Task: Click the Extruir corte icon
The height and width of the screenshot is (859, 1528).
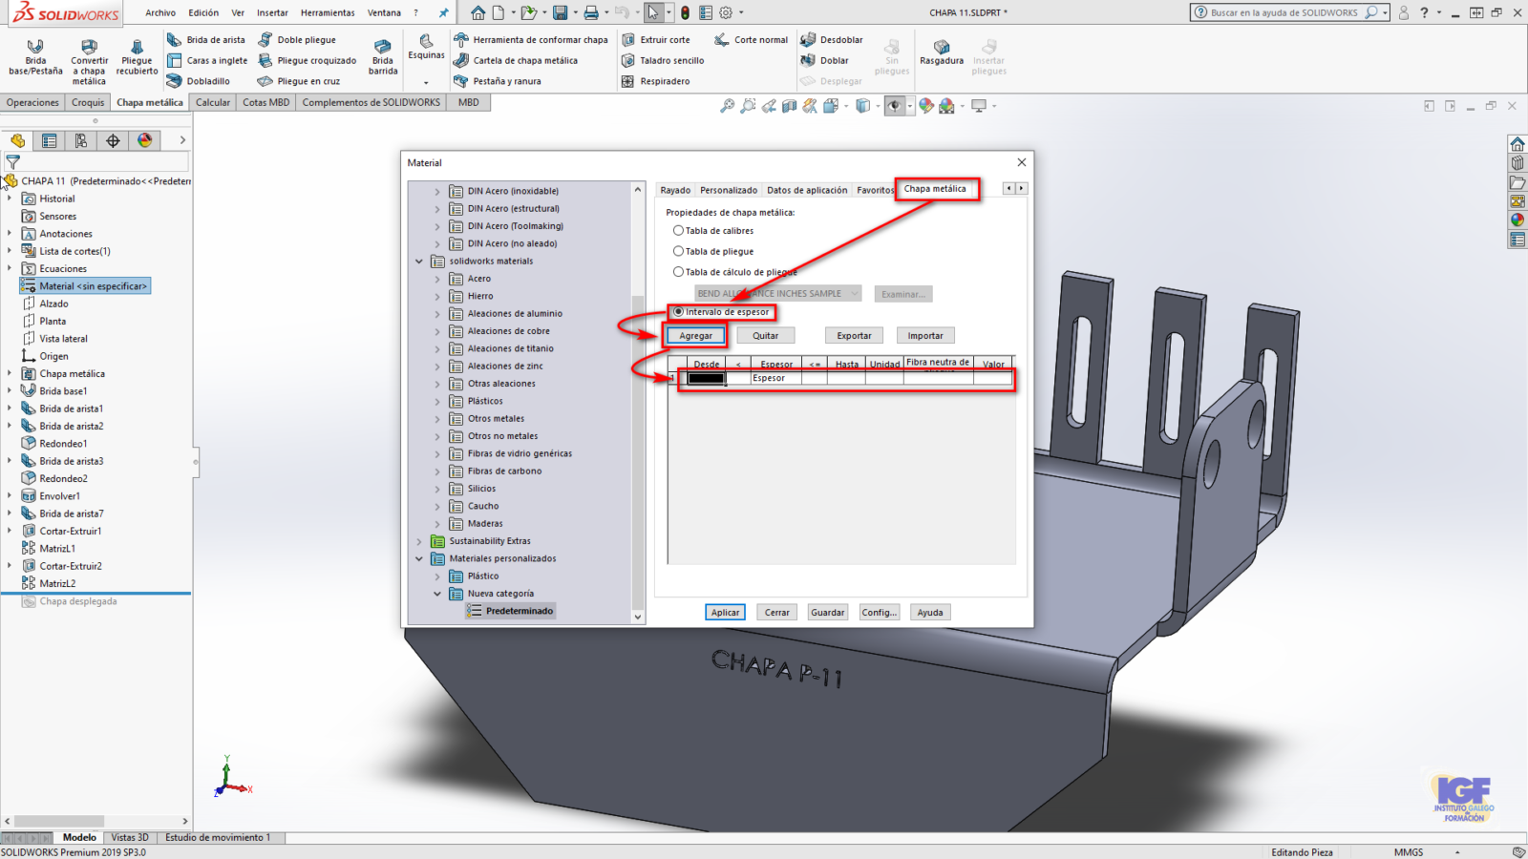Action: (628, 40)
